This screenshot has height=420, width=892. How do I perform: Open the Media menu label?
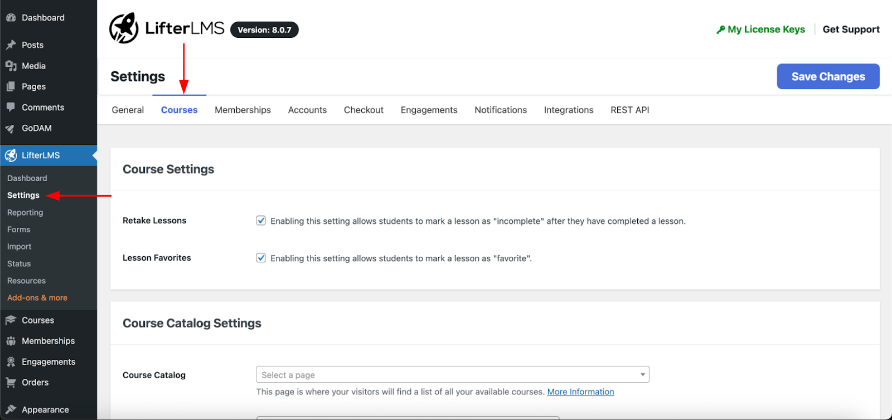pos(34,66)
